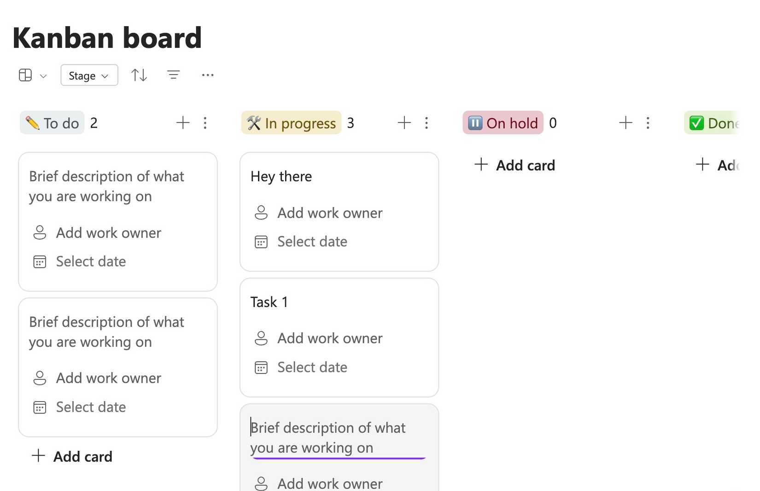Click Add card under On hold column
Viewport: 760px width, 491px height.
[515, 165]
